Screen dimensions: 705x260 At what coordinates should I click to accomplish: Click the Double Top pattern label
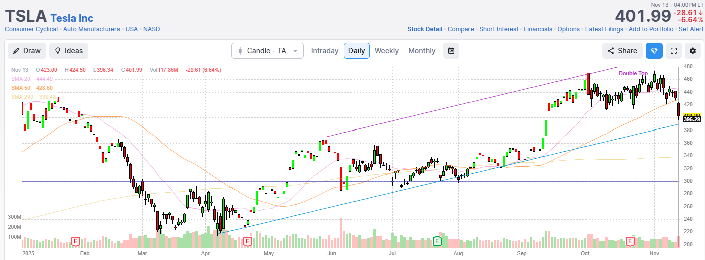(x=633, y=73)
